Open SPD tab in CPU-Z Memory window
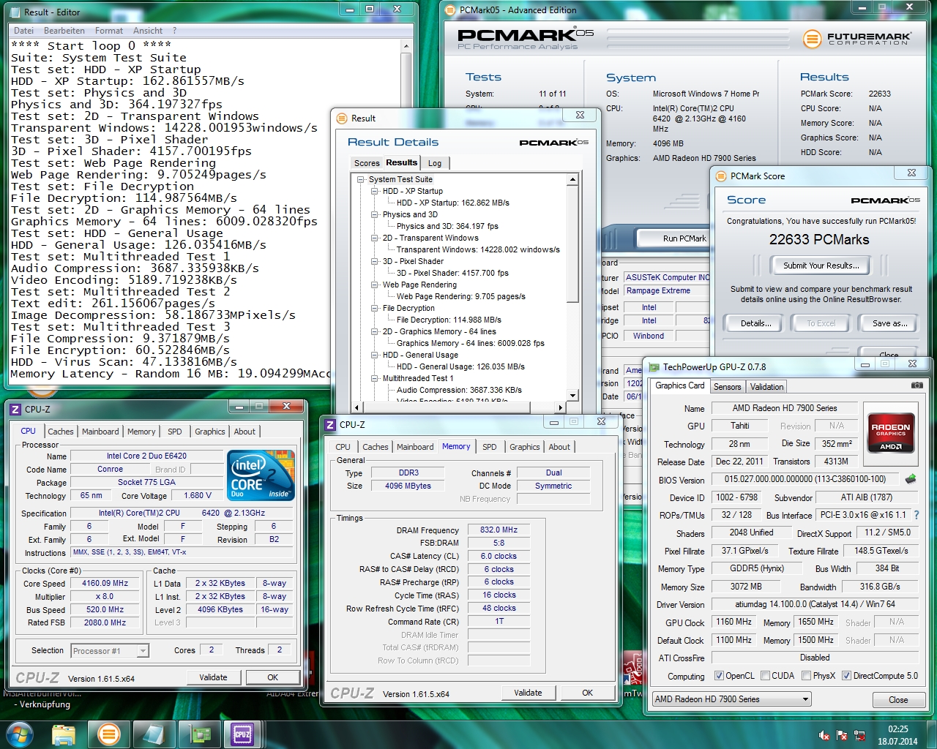The width and height of the screenshot is (937, 749). (x=490, y=447)
